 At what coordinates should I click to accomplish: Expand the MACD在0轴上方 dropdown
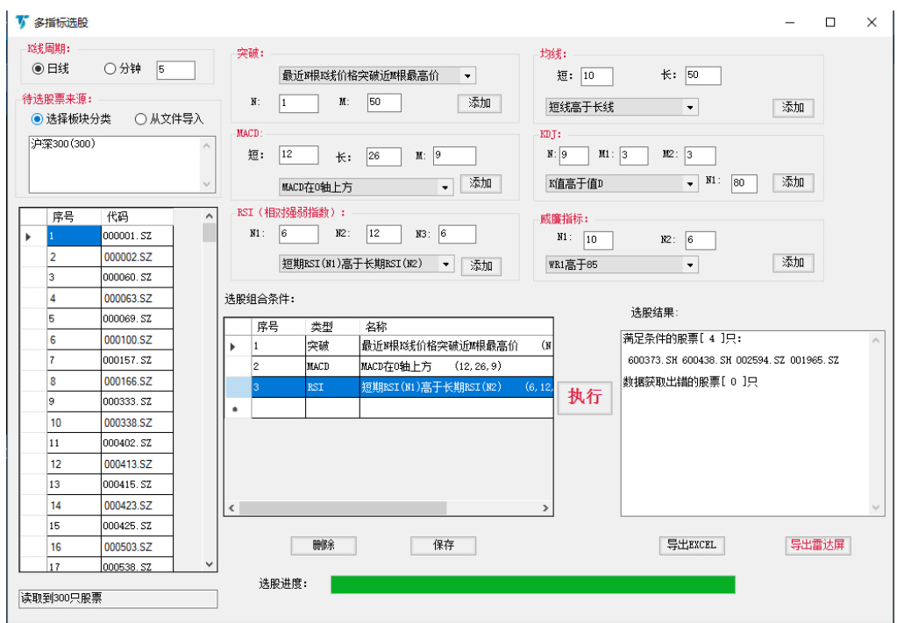445,188
